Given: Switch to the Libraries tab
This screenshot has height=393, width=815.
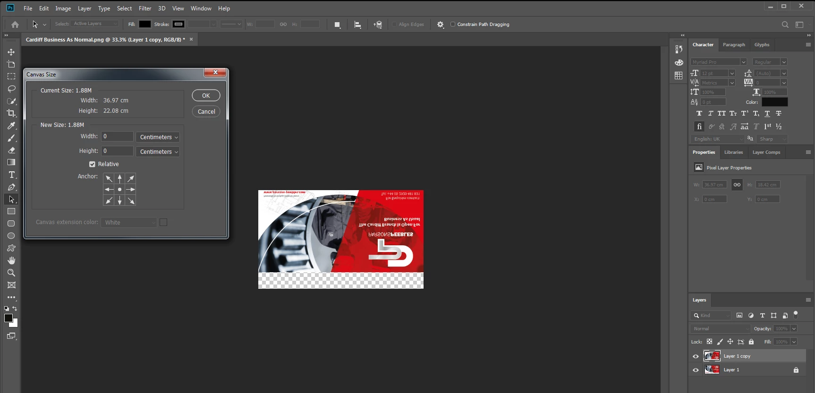Looking at the screenshot, I should (x=733, y=152).
